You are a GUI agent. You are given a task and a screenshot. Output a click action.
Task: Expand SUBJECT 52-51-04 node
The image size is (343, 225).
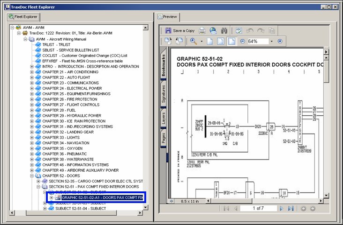tap(45, 209)
